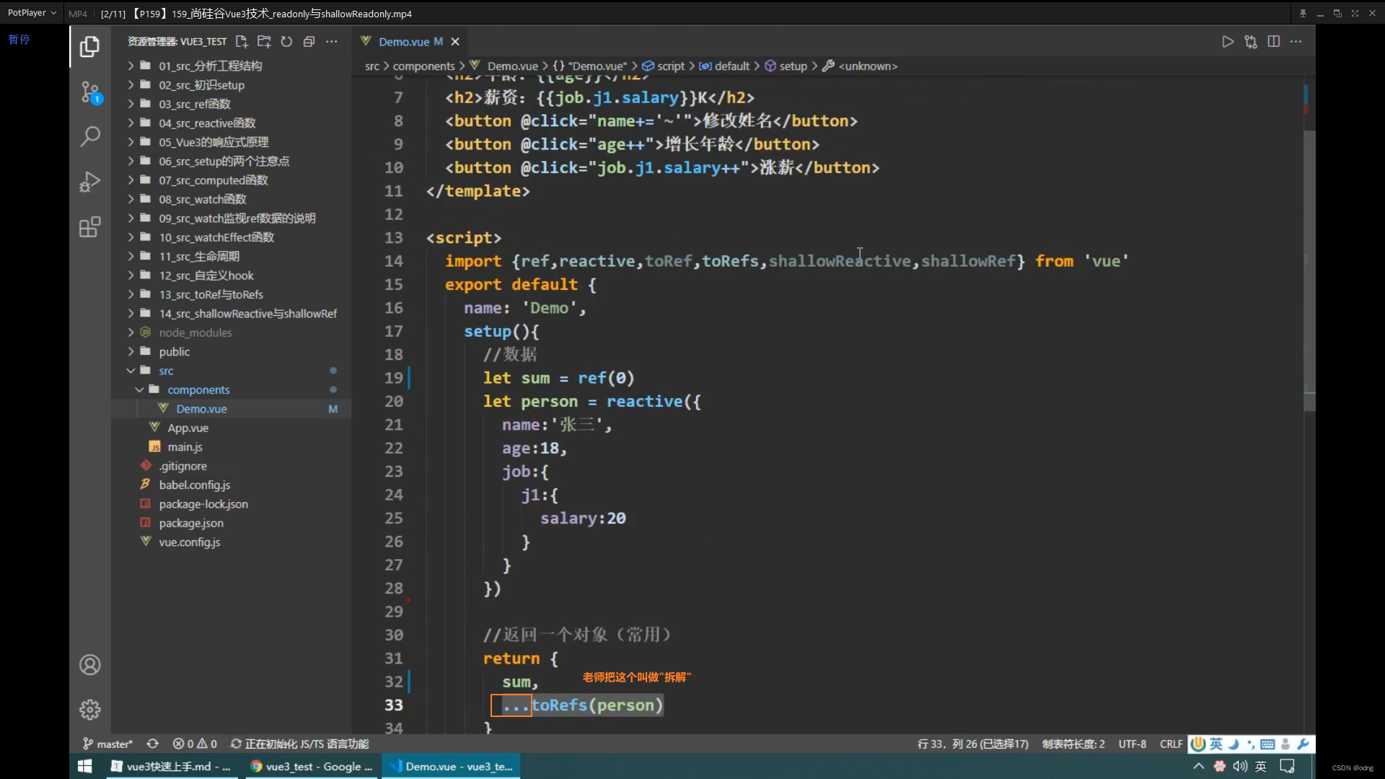1385x779 pixels.
Task: Open Accounts icon in activity bar
Action: click(x=89, y=664)
